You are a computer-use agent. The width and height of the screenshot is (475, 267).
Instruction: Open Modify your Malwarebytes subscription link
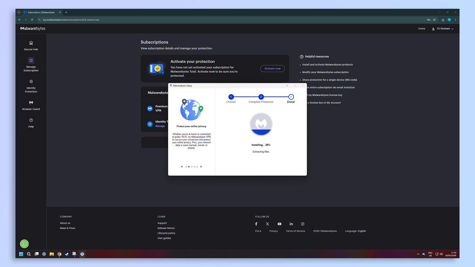click(x=325, y=72)
